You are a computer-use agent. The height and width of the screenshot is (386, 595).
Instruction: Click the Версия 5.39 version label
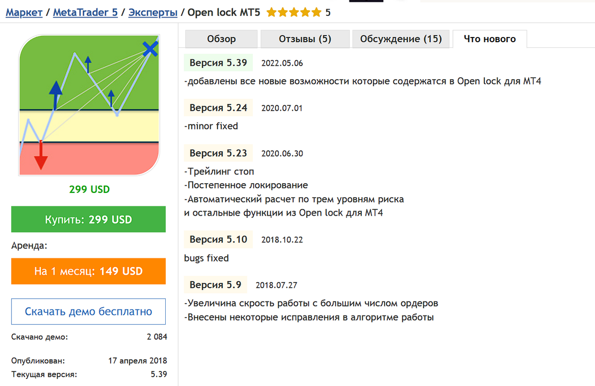tap(218, 63)
